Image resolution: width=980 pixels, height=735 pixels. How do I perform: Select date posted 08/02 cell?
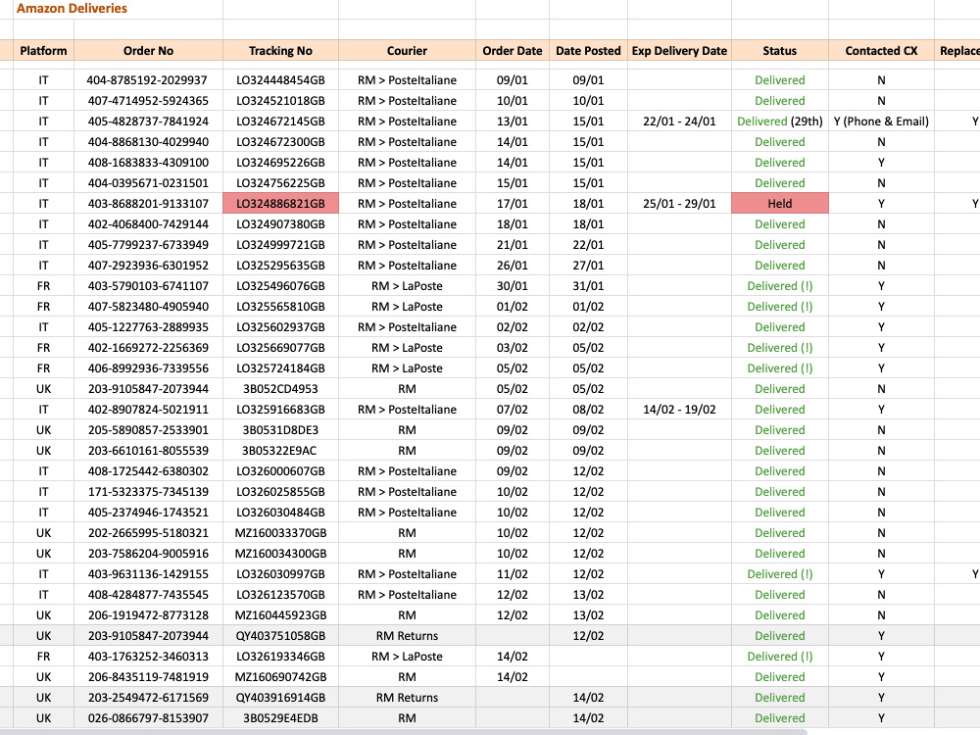tap(588, 410)
